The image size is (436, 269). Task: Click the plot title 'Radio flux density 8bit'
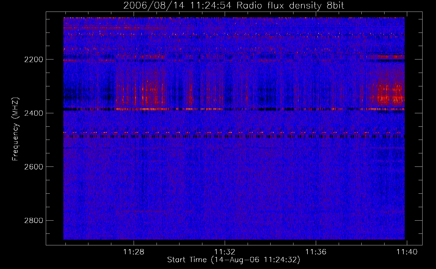(x=290, y=5)
